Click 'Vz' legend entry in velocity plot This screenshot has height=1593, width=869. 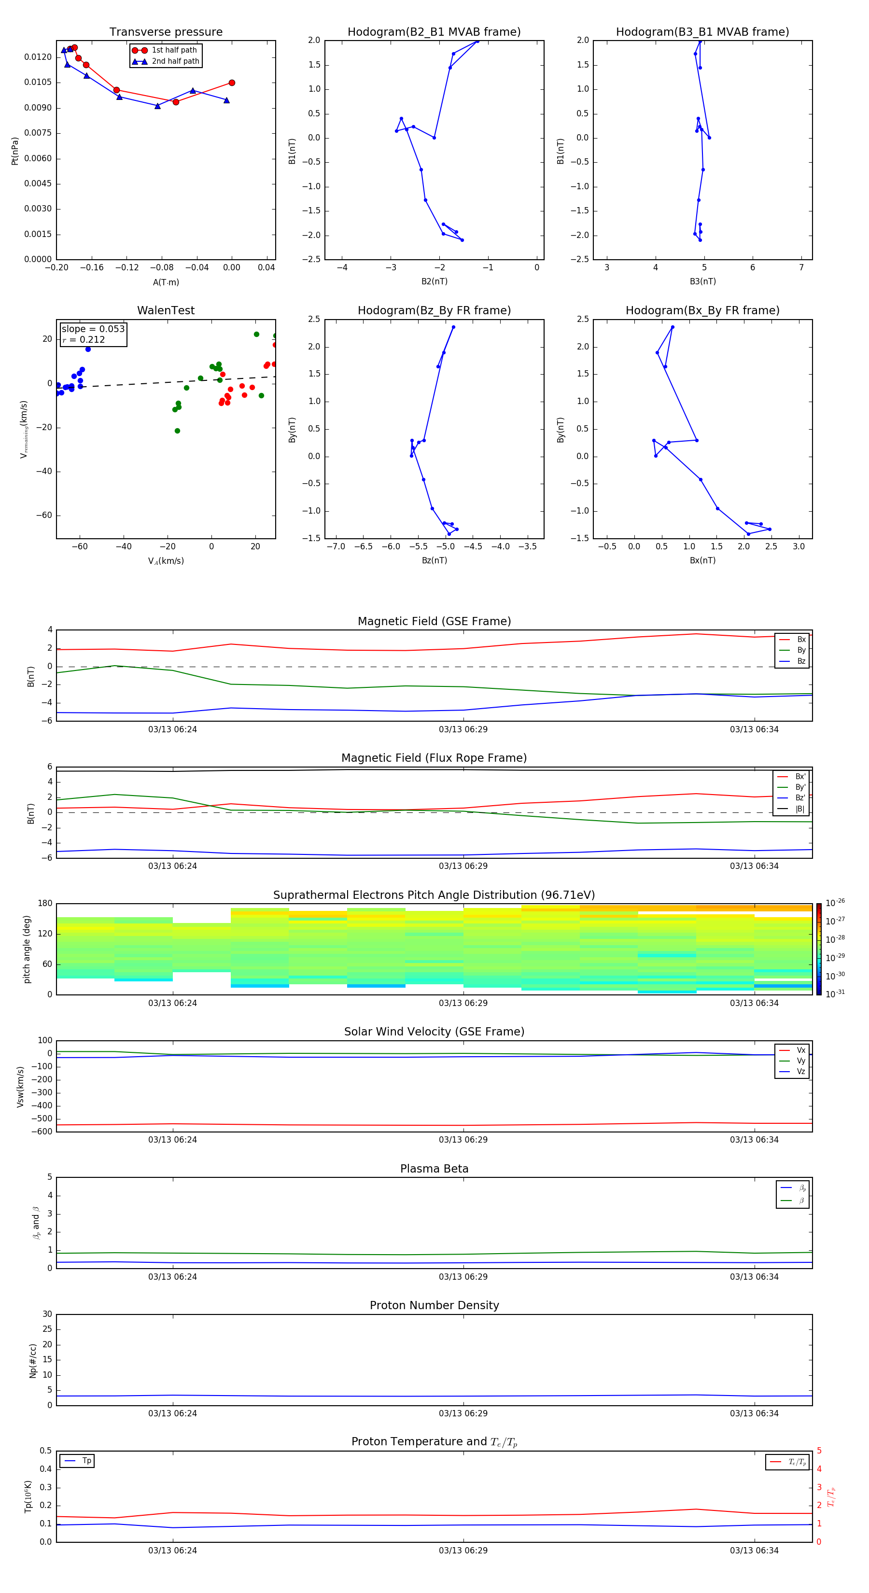point(792,1071)
